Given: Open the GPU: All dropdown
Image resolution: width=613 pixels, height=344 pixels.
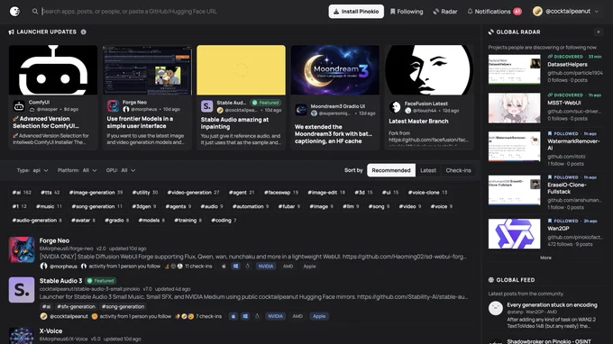Looking at the screenshot, I should pyautogui.click(x=121, y=170).
